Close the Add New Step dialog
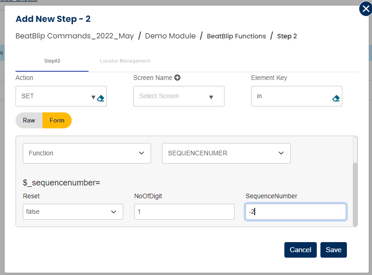372x275 pixels. tap(366, 9)
